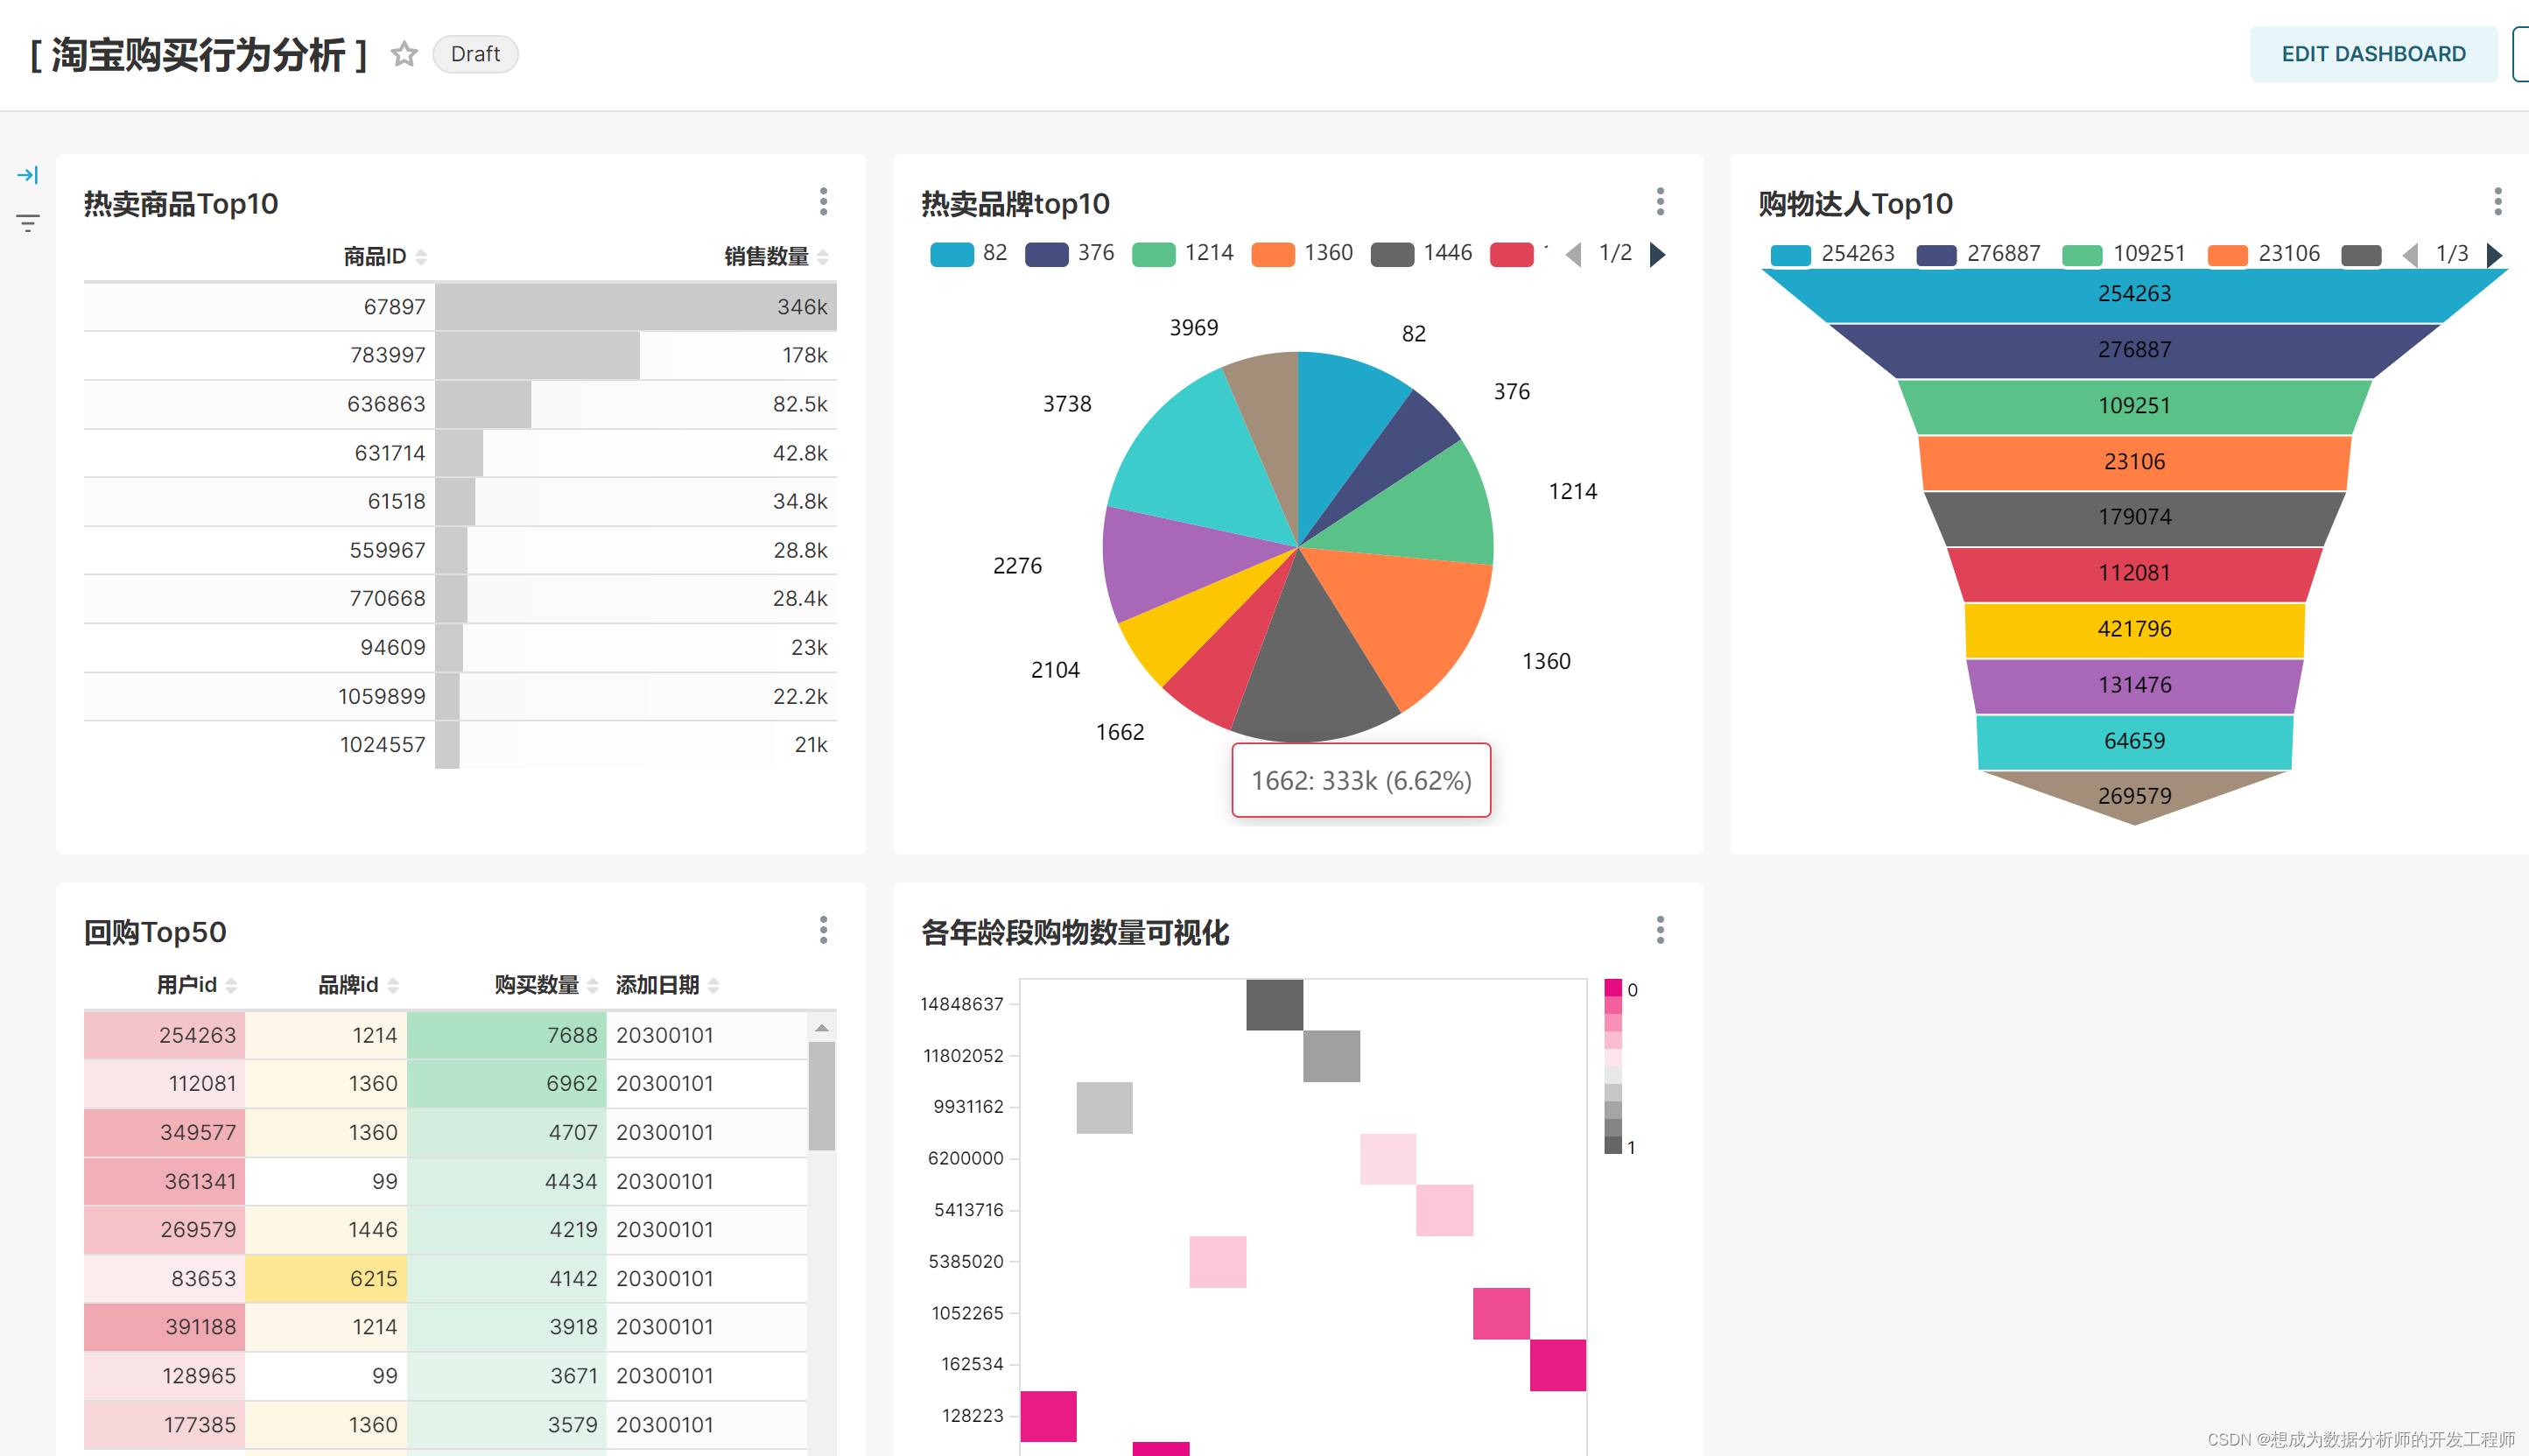The image size is (2529, 1456).
Task: Sort the table by 销售数量 column
Action: (x=776, y=257)
